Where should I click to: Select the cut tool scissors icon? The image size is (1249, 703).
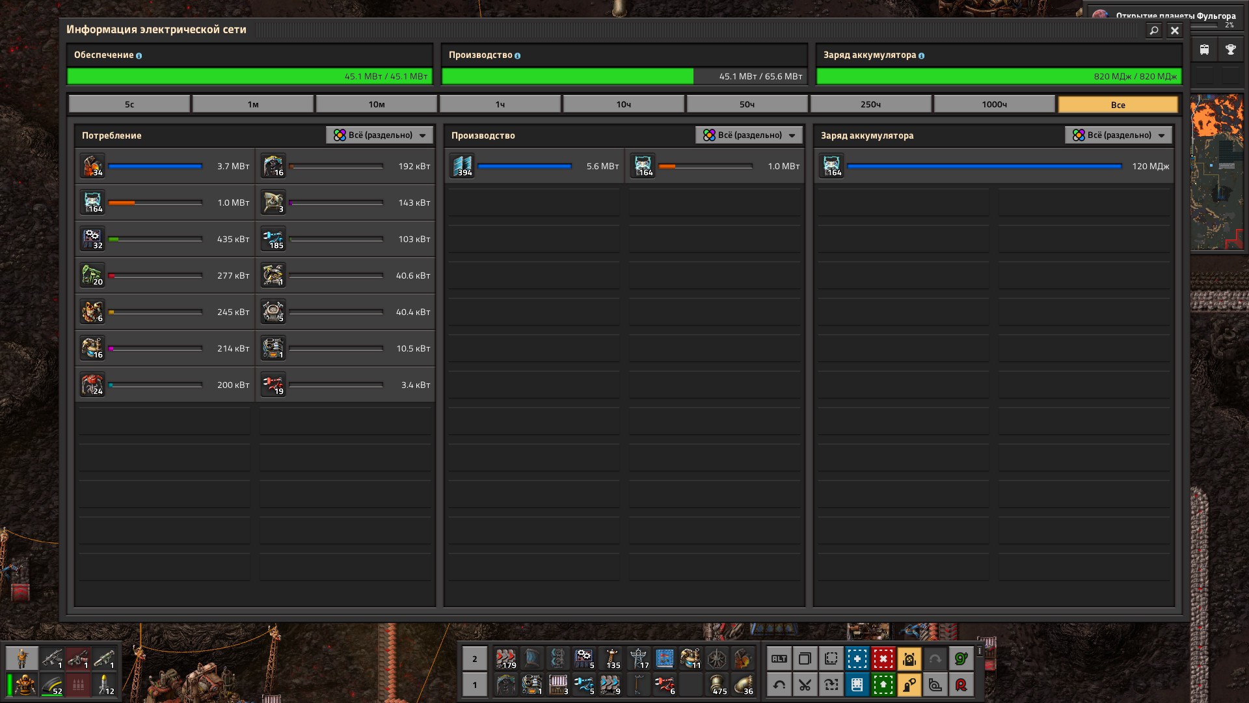(x=805, y=685)
